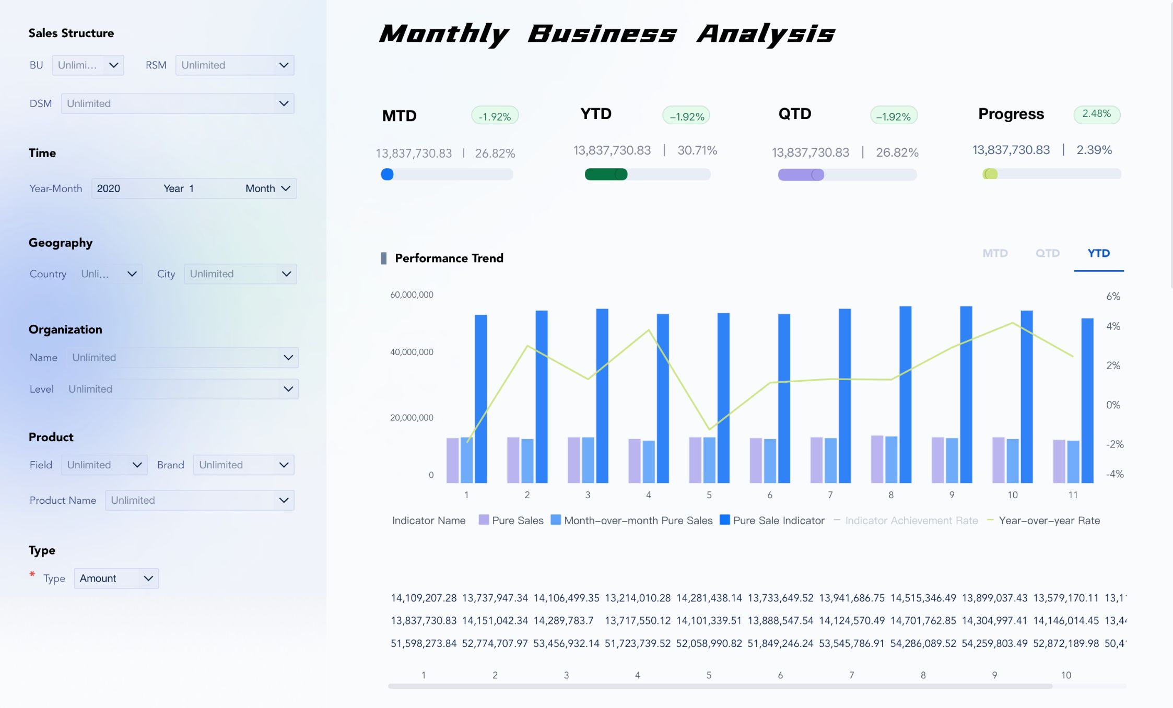This screenshot has width=1173, height=708.
Task: Click the table horizontal scrollbar
Action: pos(720,686)
